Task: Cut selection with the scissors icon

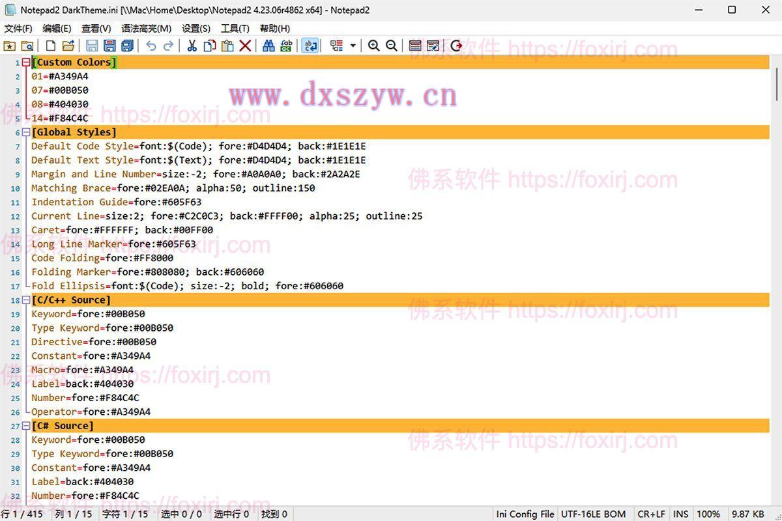Action: [x=192, y=46]
